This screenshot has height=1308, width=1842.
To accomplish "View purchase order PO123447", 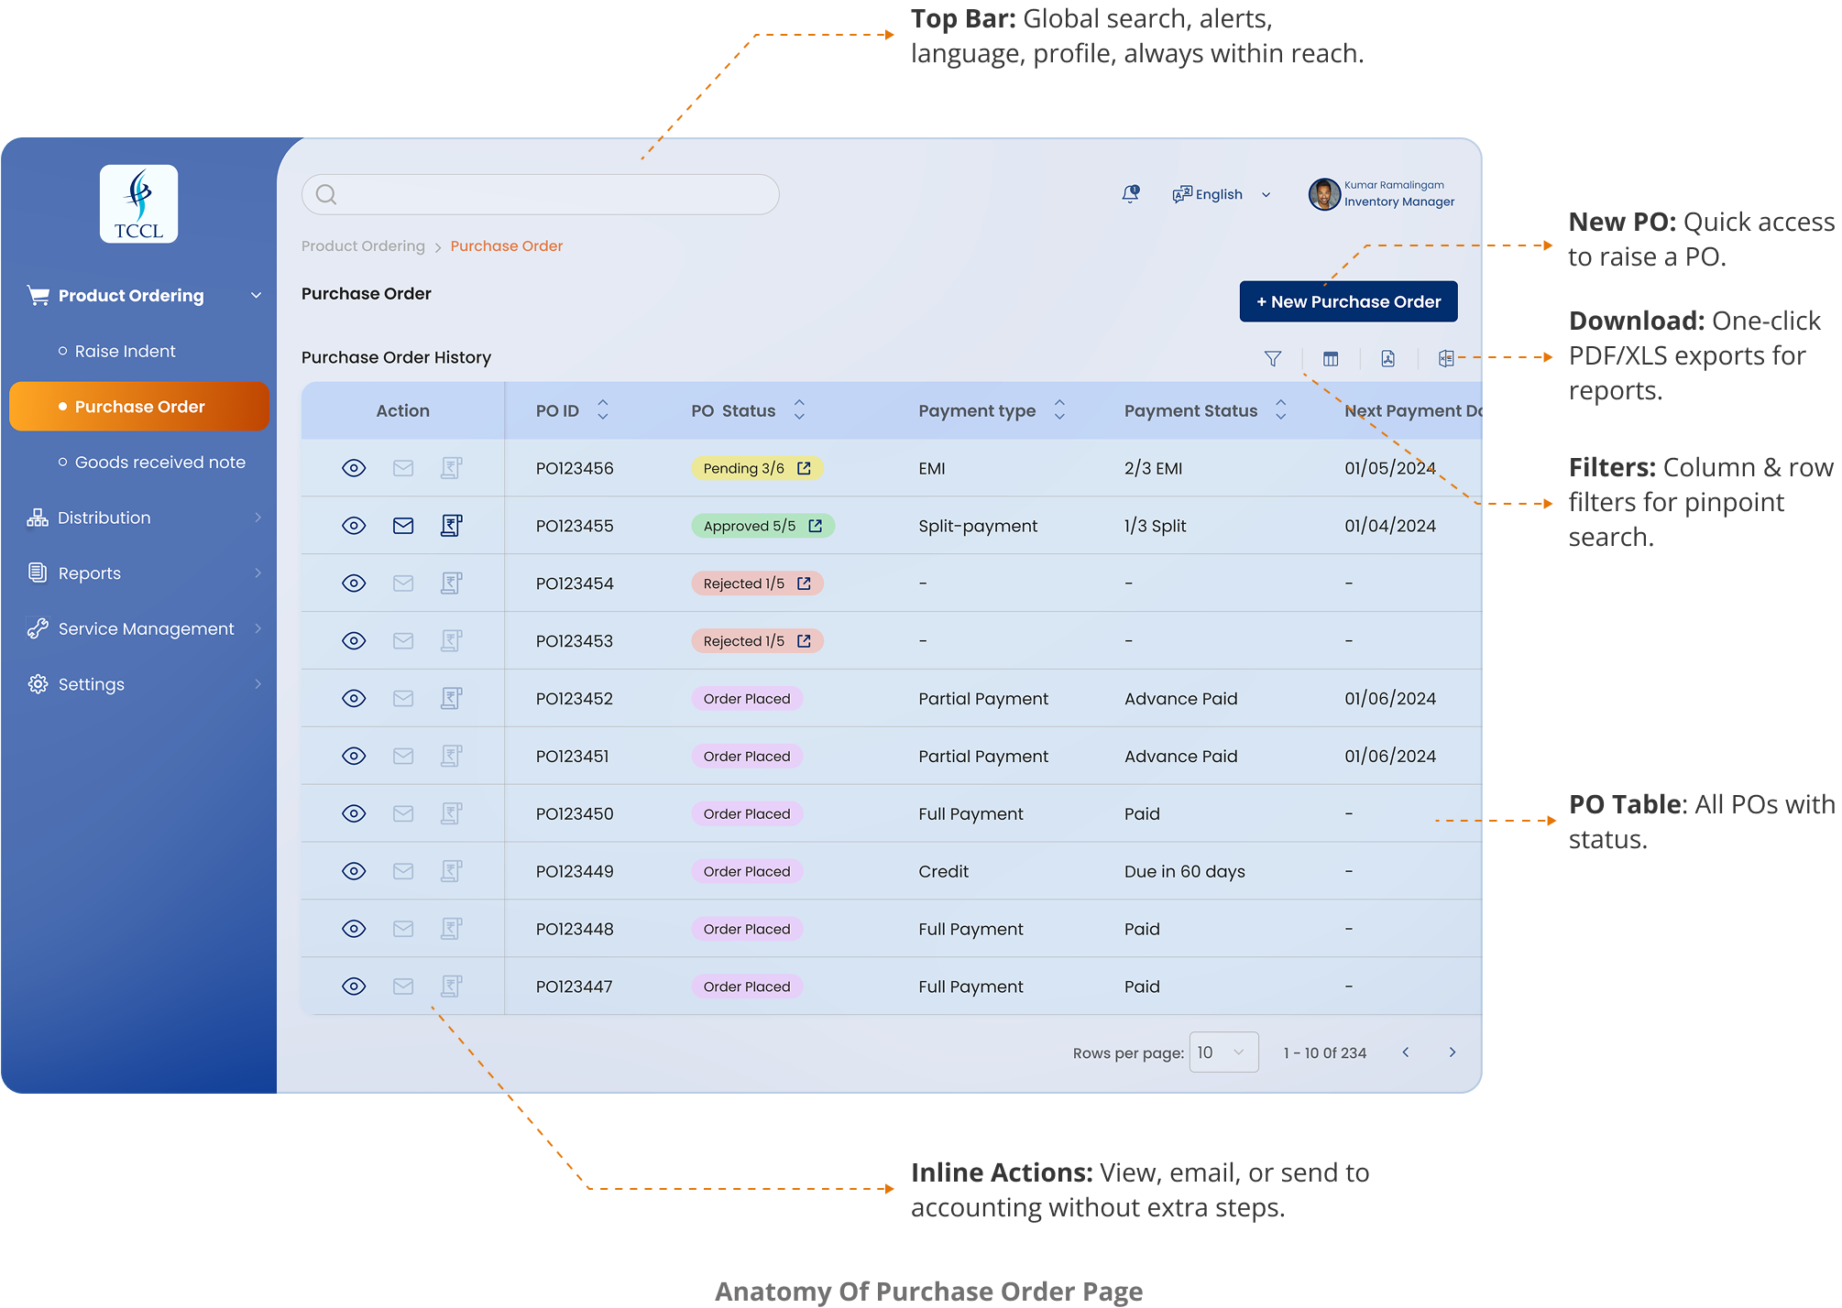I will pos(354,986).
